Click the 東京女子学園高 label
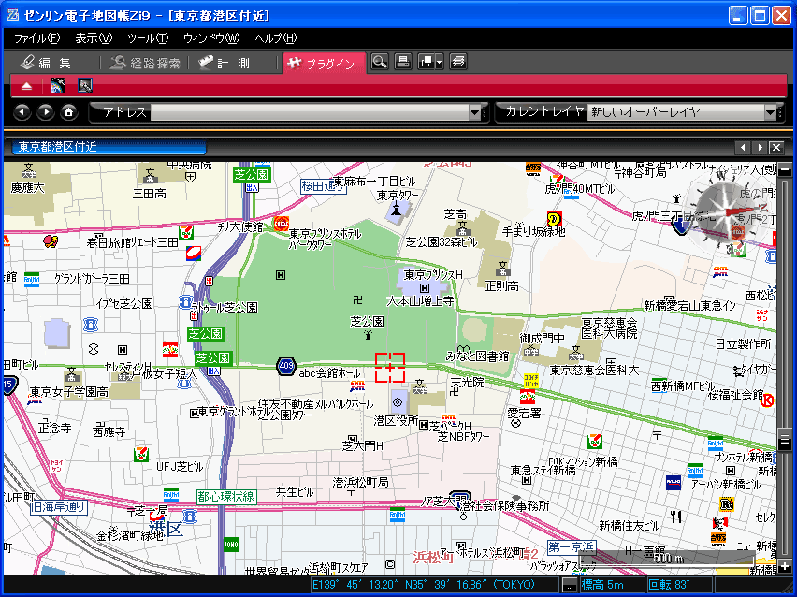 [69, 392]
